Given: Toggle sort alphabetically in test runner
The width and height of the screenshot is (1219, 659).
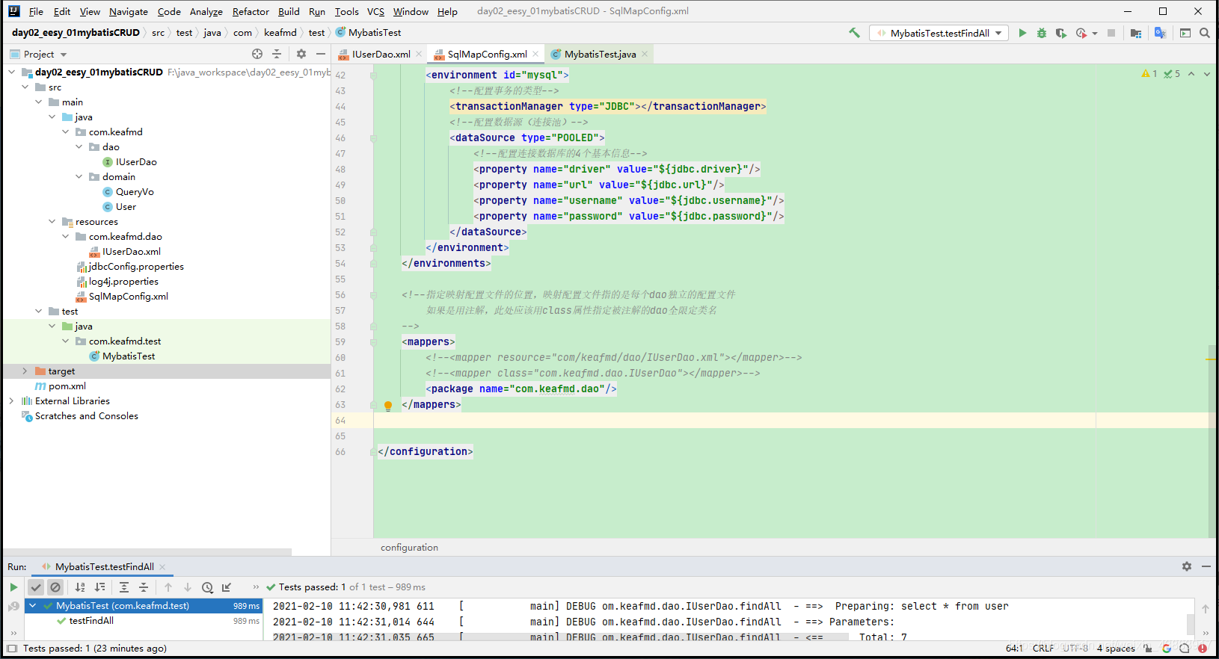Looking at the screenshot, I should click(x=80, y=587).
